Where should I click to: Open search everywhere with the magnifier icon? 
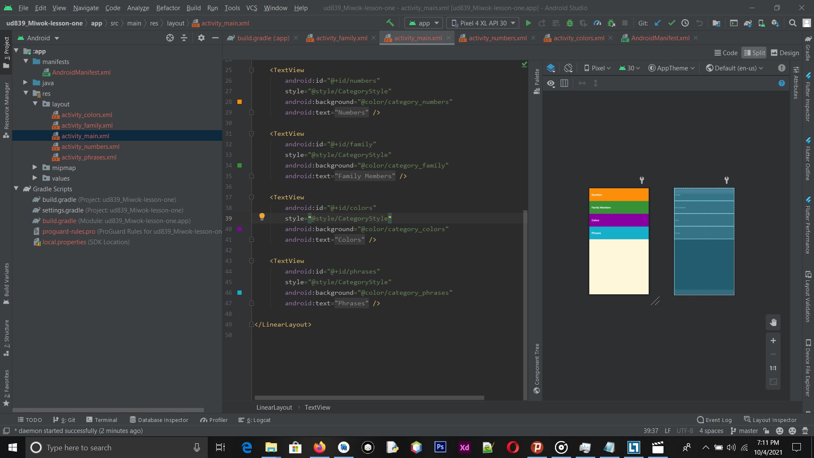tap(792, 23)
